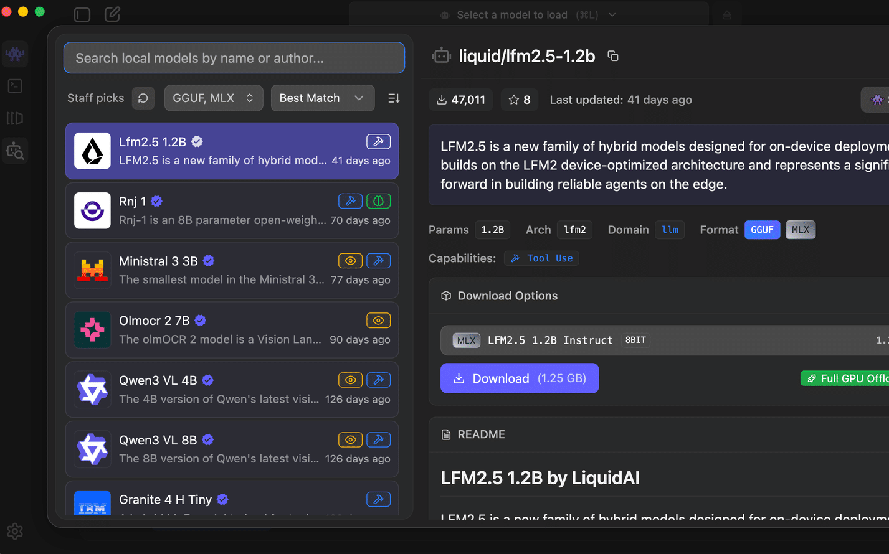Viewport: 889px width, 554px height.
Task: Toggle the sidebar panel icon in title bar
Action: (x=82, y=14)
